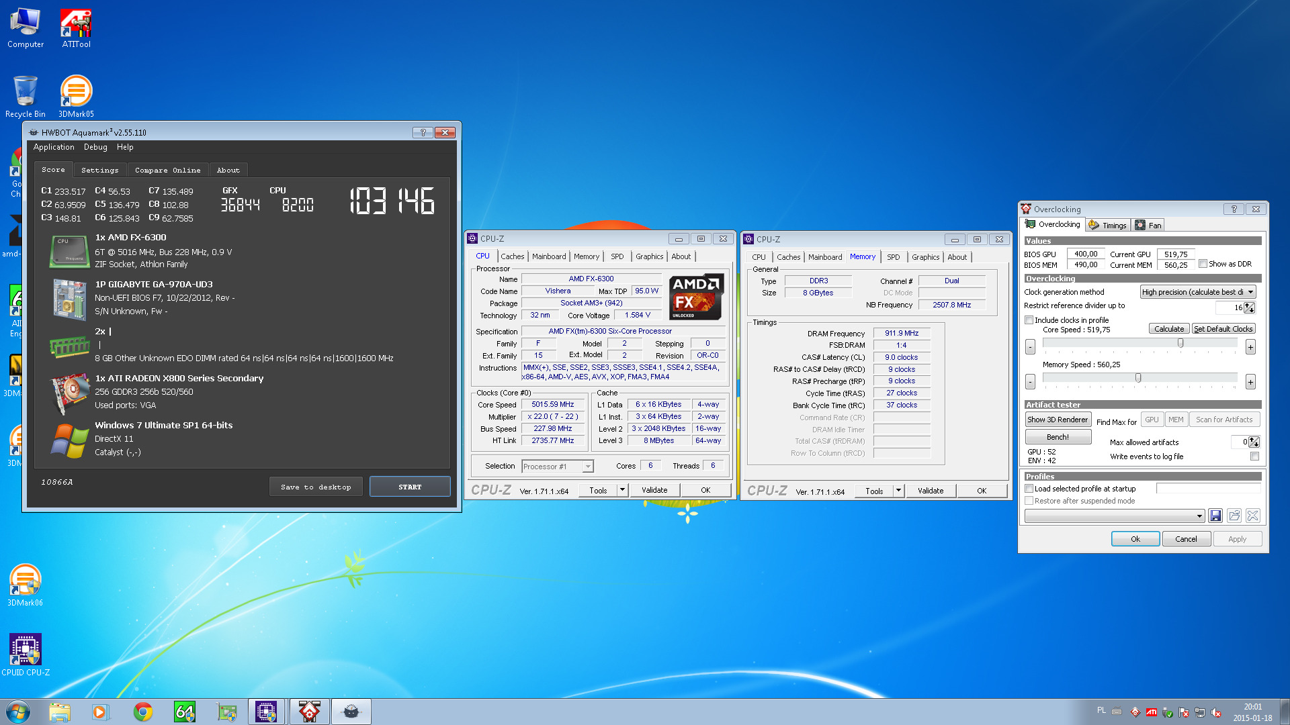Click the Core Speed slider handle
This screenshot has width=1290, height=725.
click(x=1180, y=343)
